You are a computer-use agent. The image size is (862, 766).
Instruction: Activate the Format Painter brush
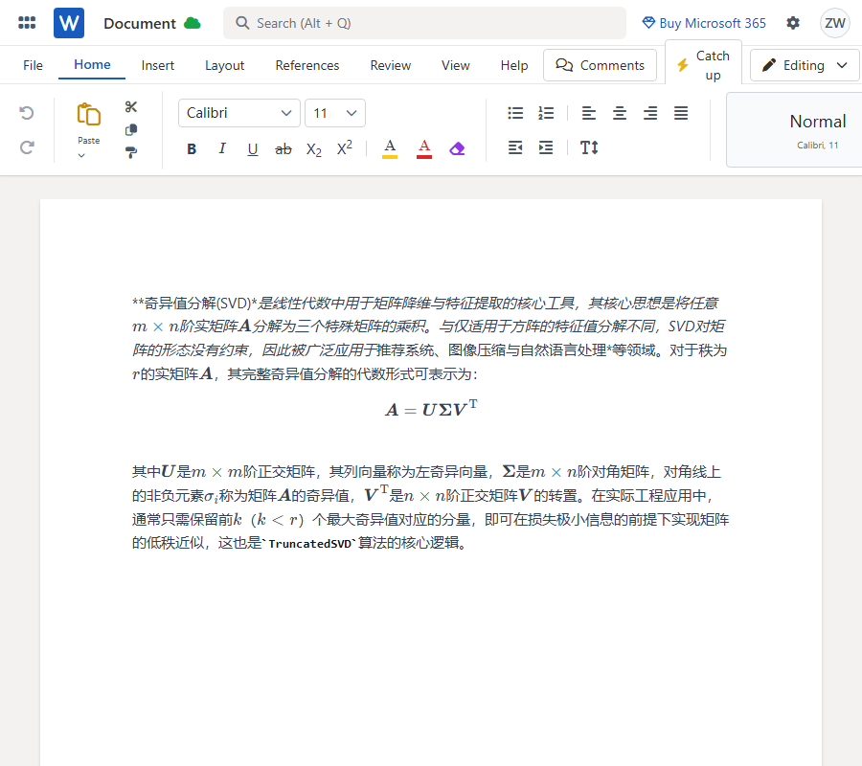click(x=131, y=152)
